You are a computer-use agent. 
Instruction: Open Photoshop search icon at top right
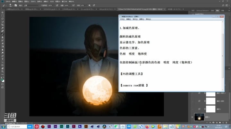pos(223,5)
